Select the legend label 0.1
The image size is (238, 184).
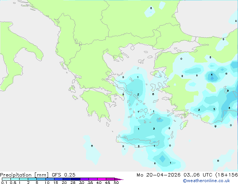coord(4,182)
